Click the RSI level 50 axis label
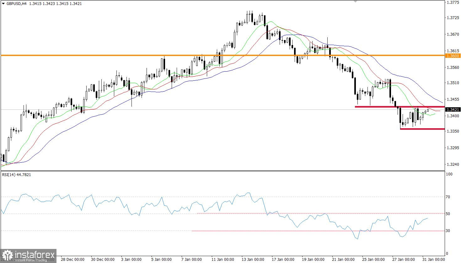This screenshot has width=461, height=263. 448,214
